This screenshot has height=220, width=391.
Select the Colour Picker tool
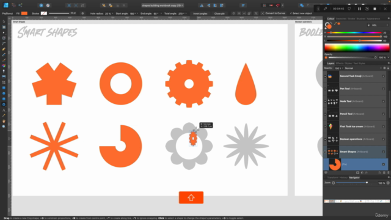tap(4, 116)
